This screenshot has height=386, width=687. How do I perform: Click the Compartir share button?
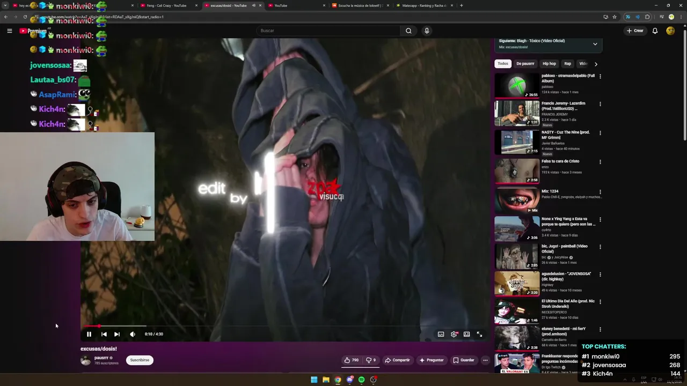[x=397, y=360]
